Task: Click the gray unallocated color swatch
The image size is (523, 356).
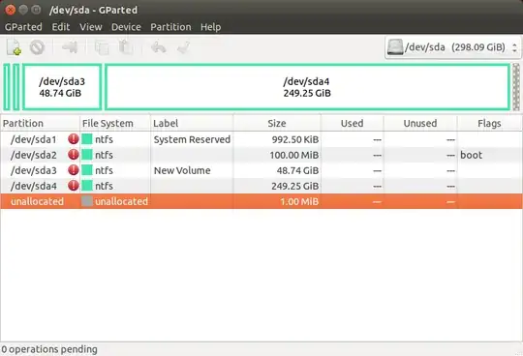Action: tap(87, 201)
